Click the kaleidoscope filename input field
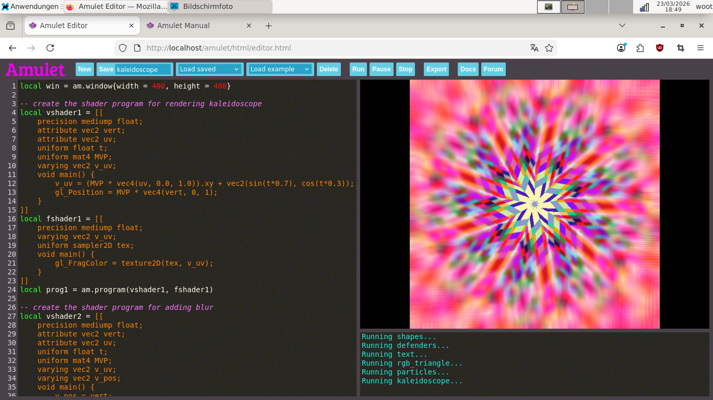 143,69
